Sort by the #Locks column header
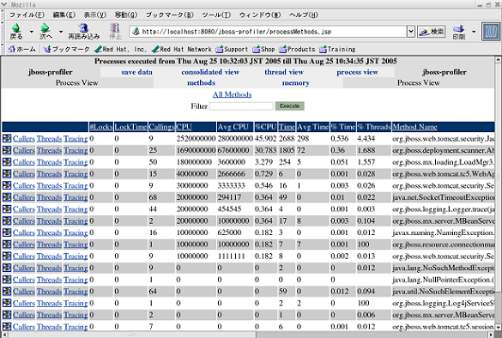 point(101,127)
